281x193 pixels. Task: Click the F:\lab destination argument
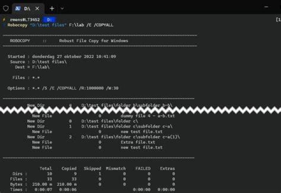[76, 25]
